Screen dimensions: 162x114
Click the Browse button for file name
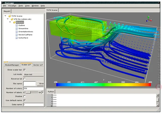[x=40, y=84]
